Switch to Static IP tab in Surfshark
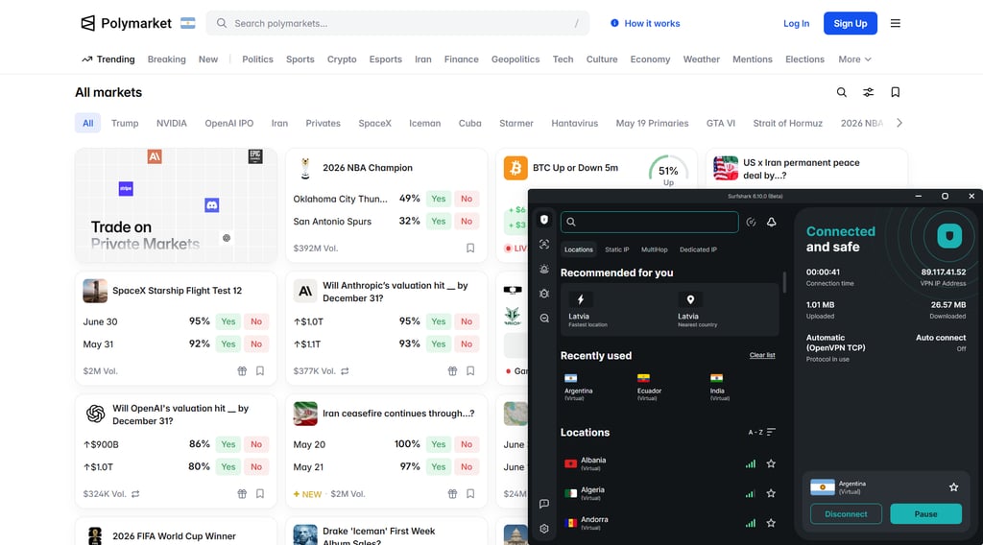 (x=617, y=249)
